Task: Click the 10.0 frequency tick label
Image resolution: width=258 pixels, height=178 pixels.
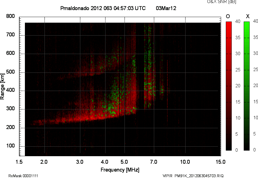Action: 185,162
